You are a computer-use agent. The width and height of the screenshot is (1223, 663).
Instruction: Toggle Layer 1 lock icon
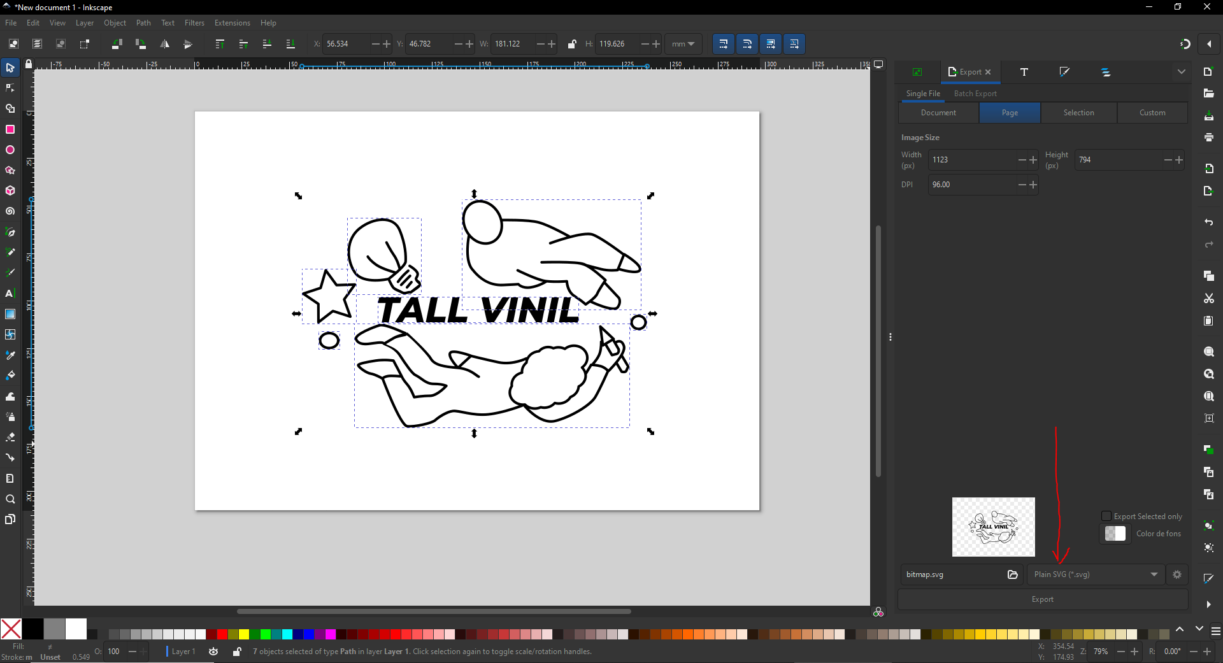(237, 652)
